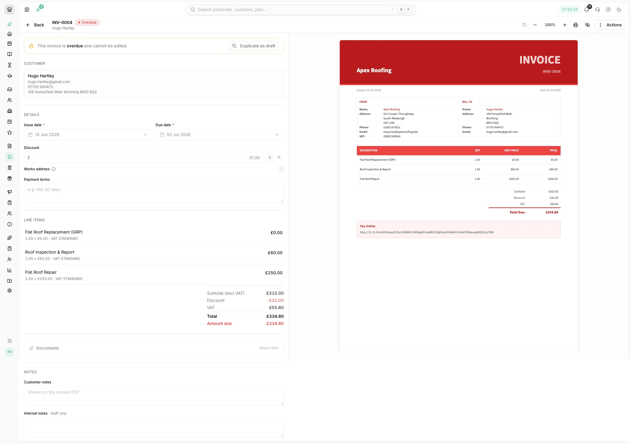Open the Issue date picker
Viewport: 631px width, 444px height.
coord(88,135)
